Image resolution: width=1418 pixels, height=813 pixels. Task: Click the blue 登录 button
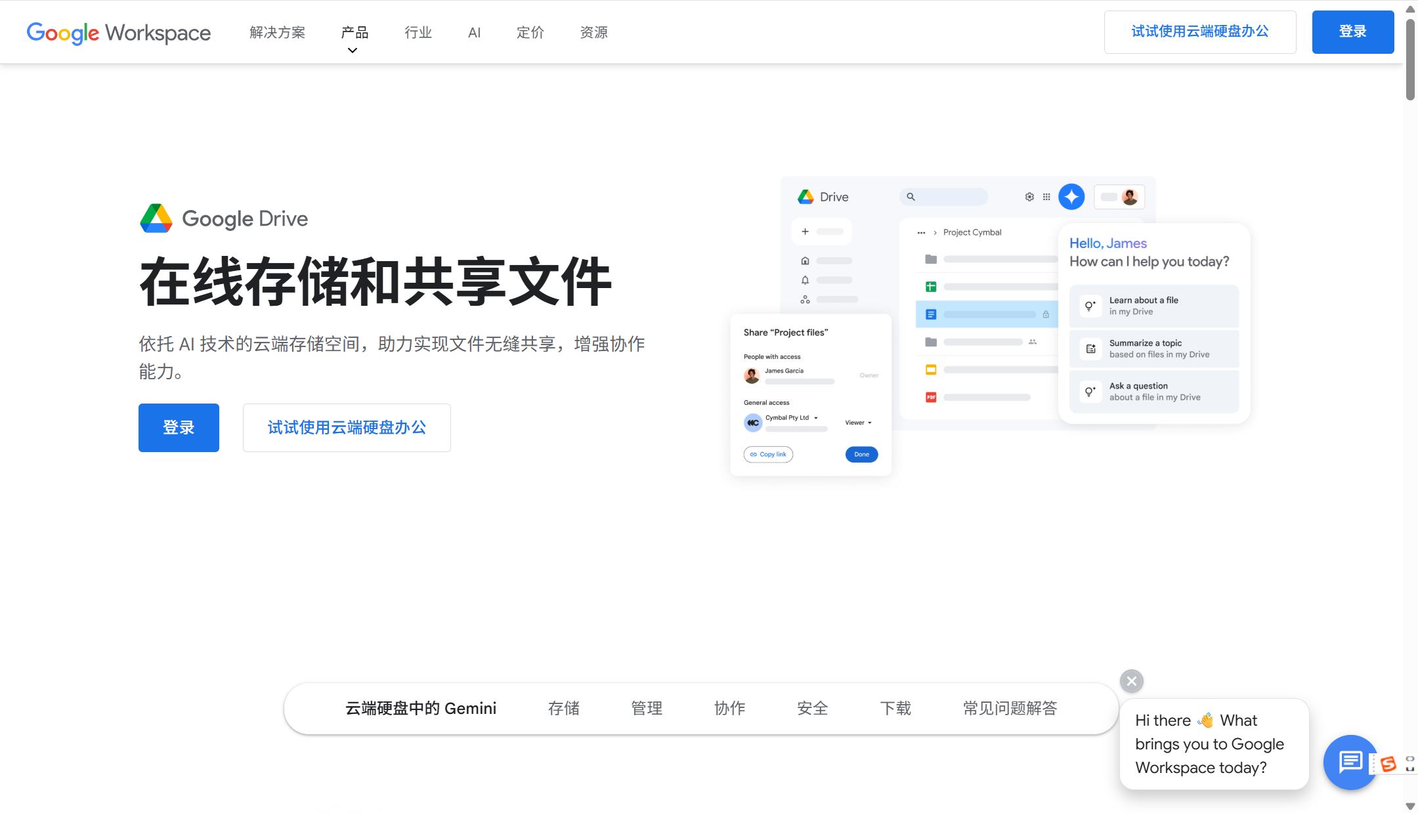click(1352, 31)
